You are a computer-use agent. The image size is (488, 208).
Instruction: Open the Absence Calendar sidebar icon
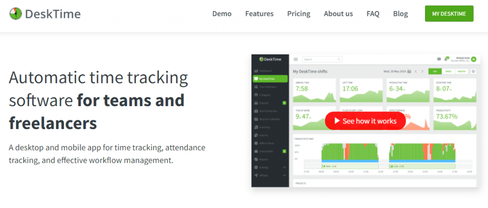pos(256,119)
